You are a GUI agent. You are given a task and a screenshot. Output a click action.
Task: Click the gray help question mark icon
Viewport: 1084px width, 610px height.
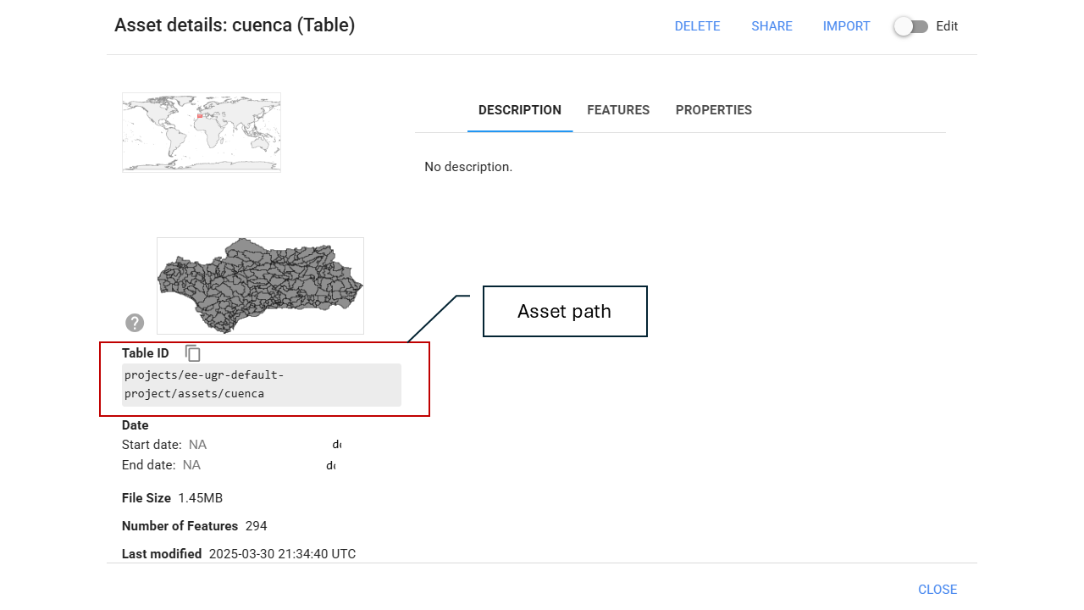click(x=135, y=323)
